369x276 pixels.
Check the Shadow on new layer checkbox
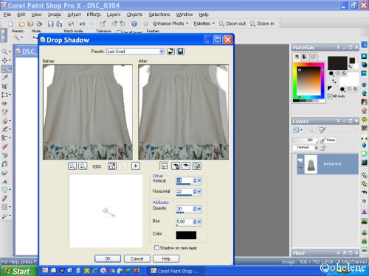coord(156,248)
